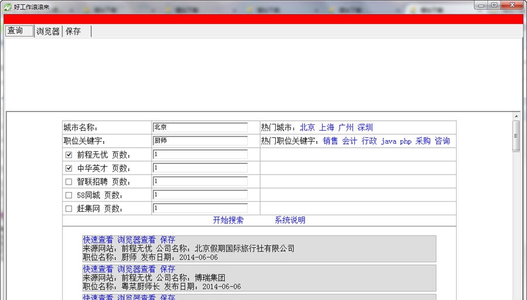Click the 城市名称 input field
The width and height of the screenshot is (527, 300).
tap(200, 127)
